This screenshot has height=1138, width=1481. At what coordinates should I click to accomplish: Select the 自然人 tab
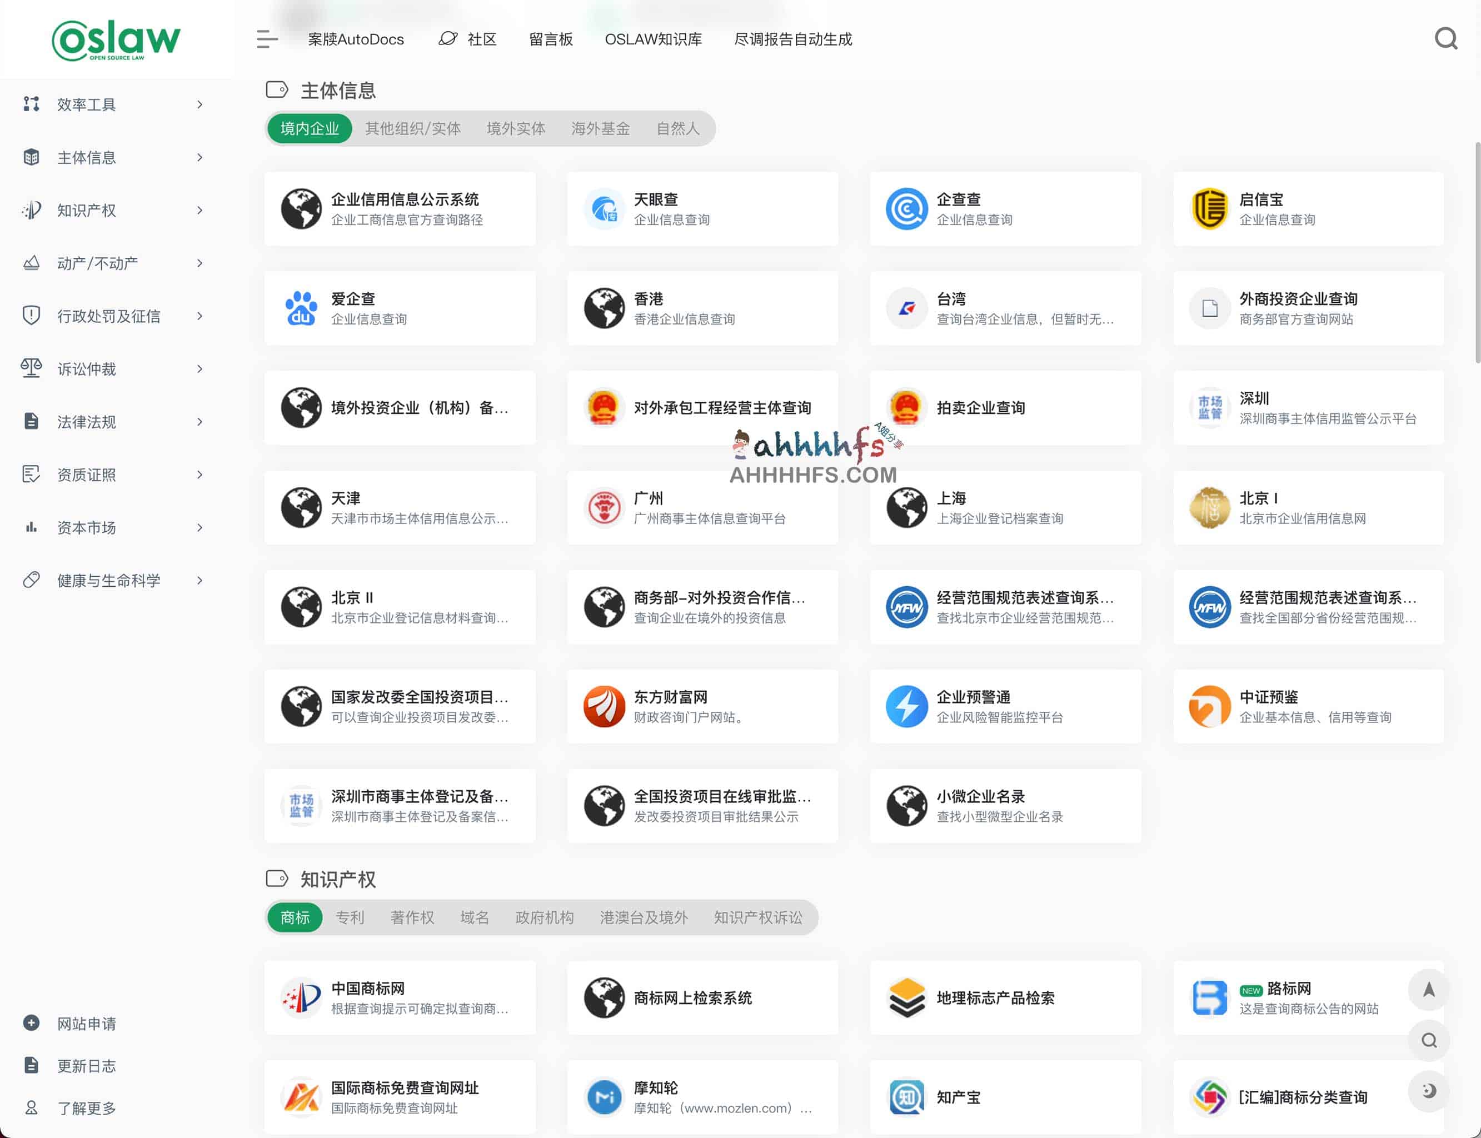coord(677,129)
